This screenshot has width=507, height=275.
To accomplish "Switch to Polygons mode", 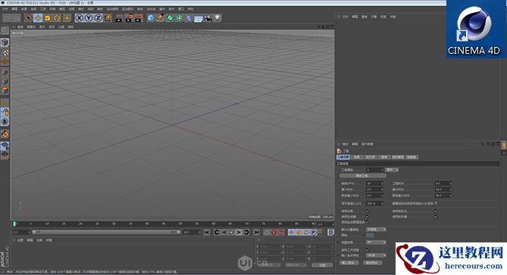I will tap(5, 91).
